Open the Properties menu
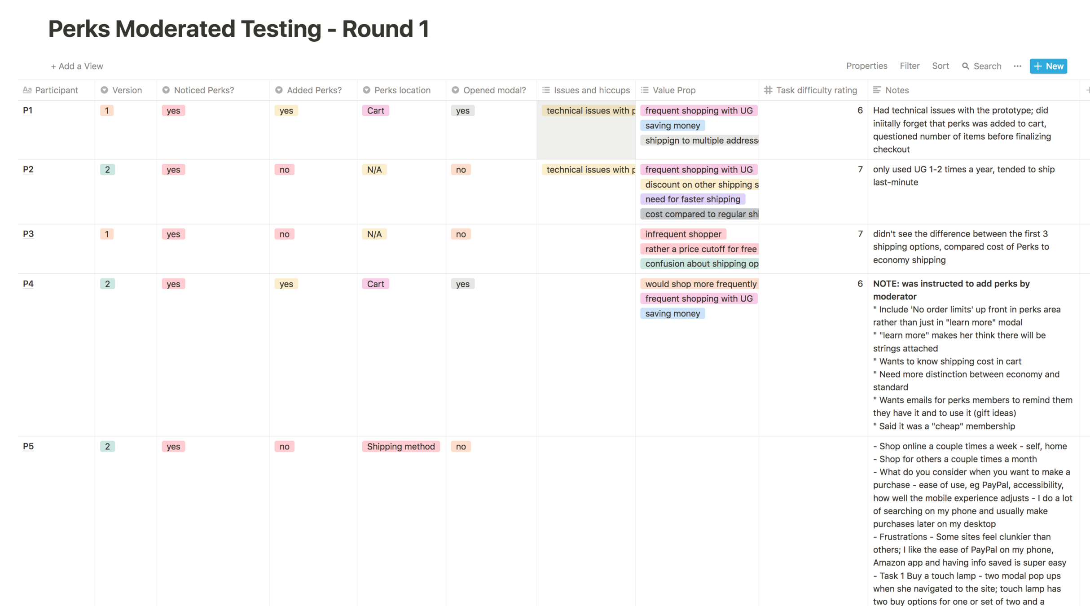Screen dimensions: 1090x606 (x=866, y=66)
